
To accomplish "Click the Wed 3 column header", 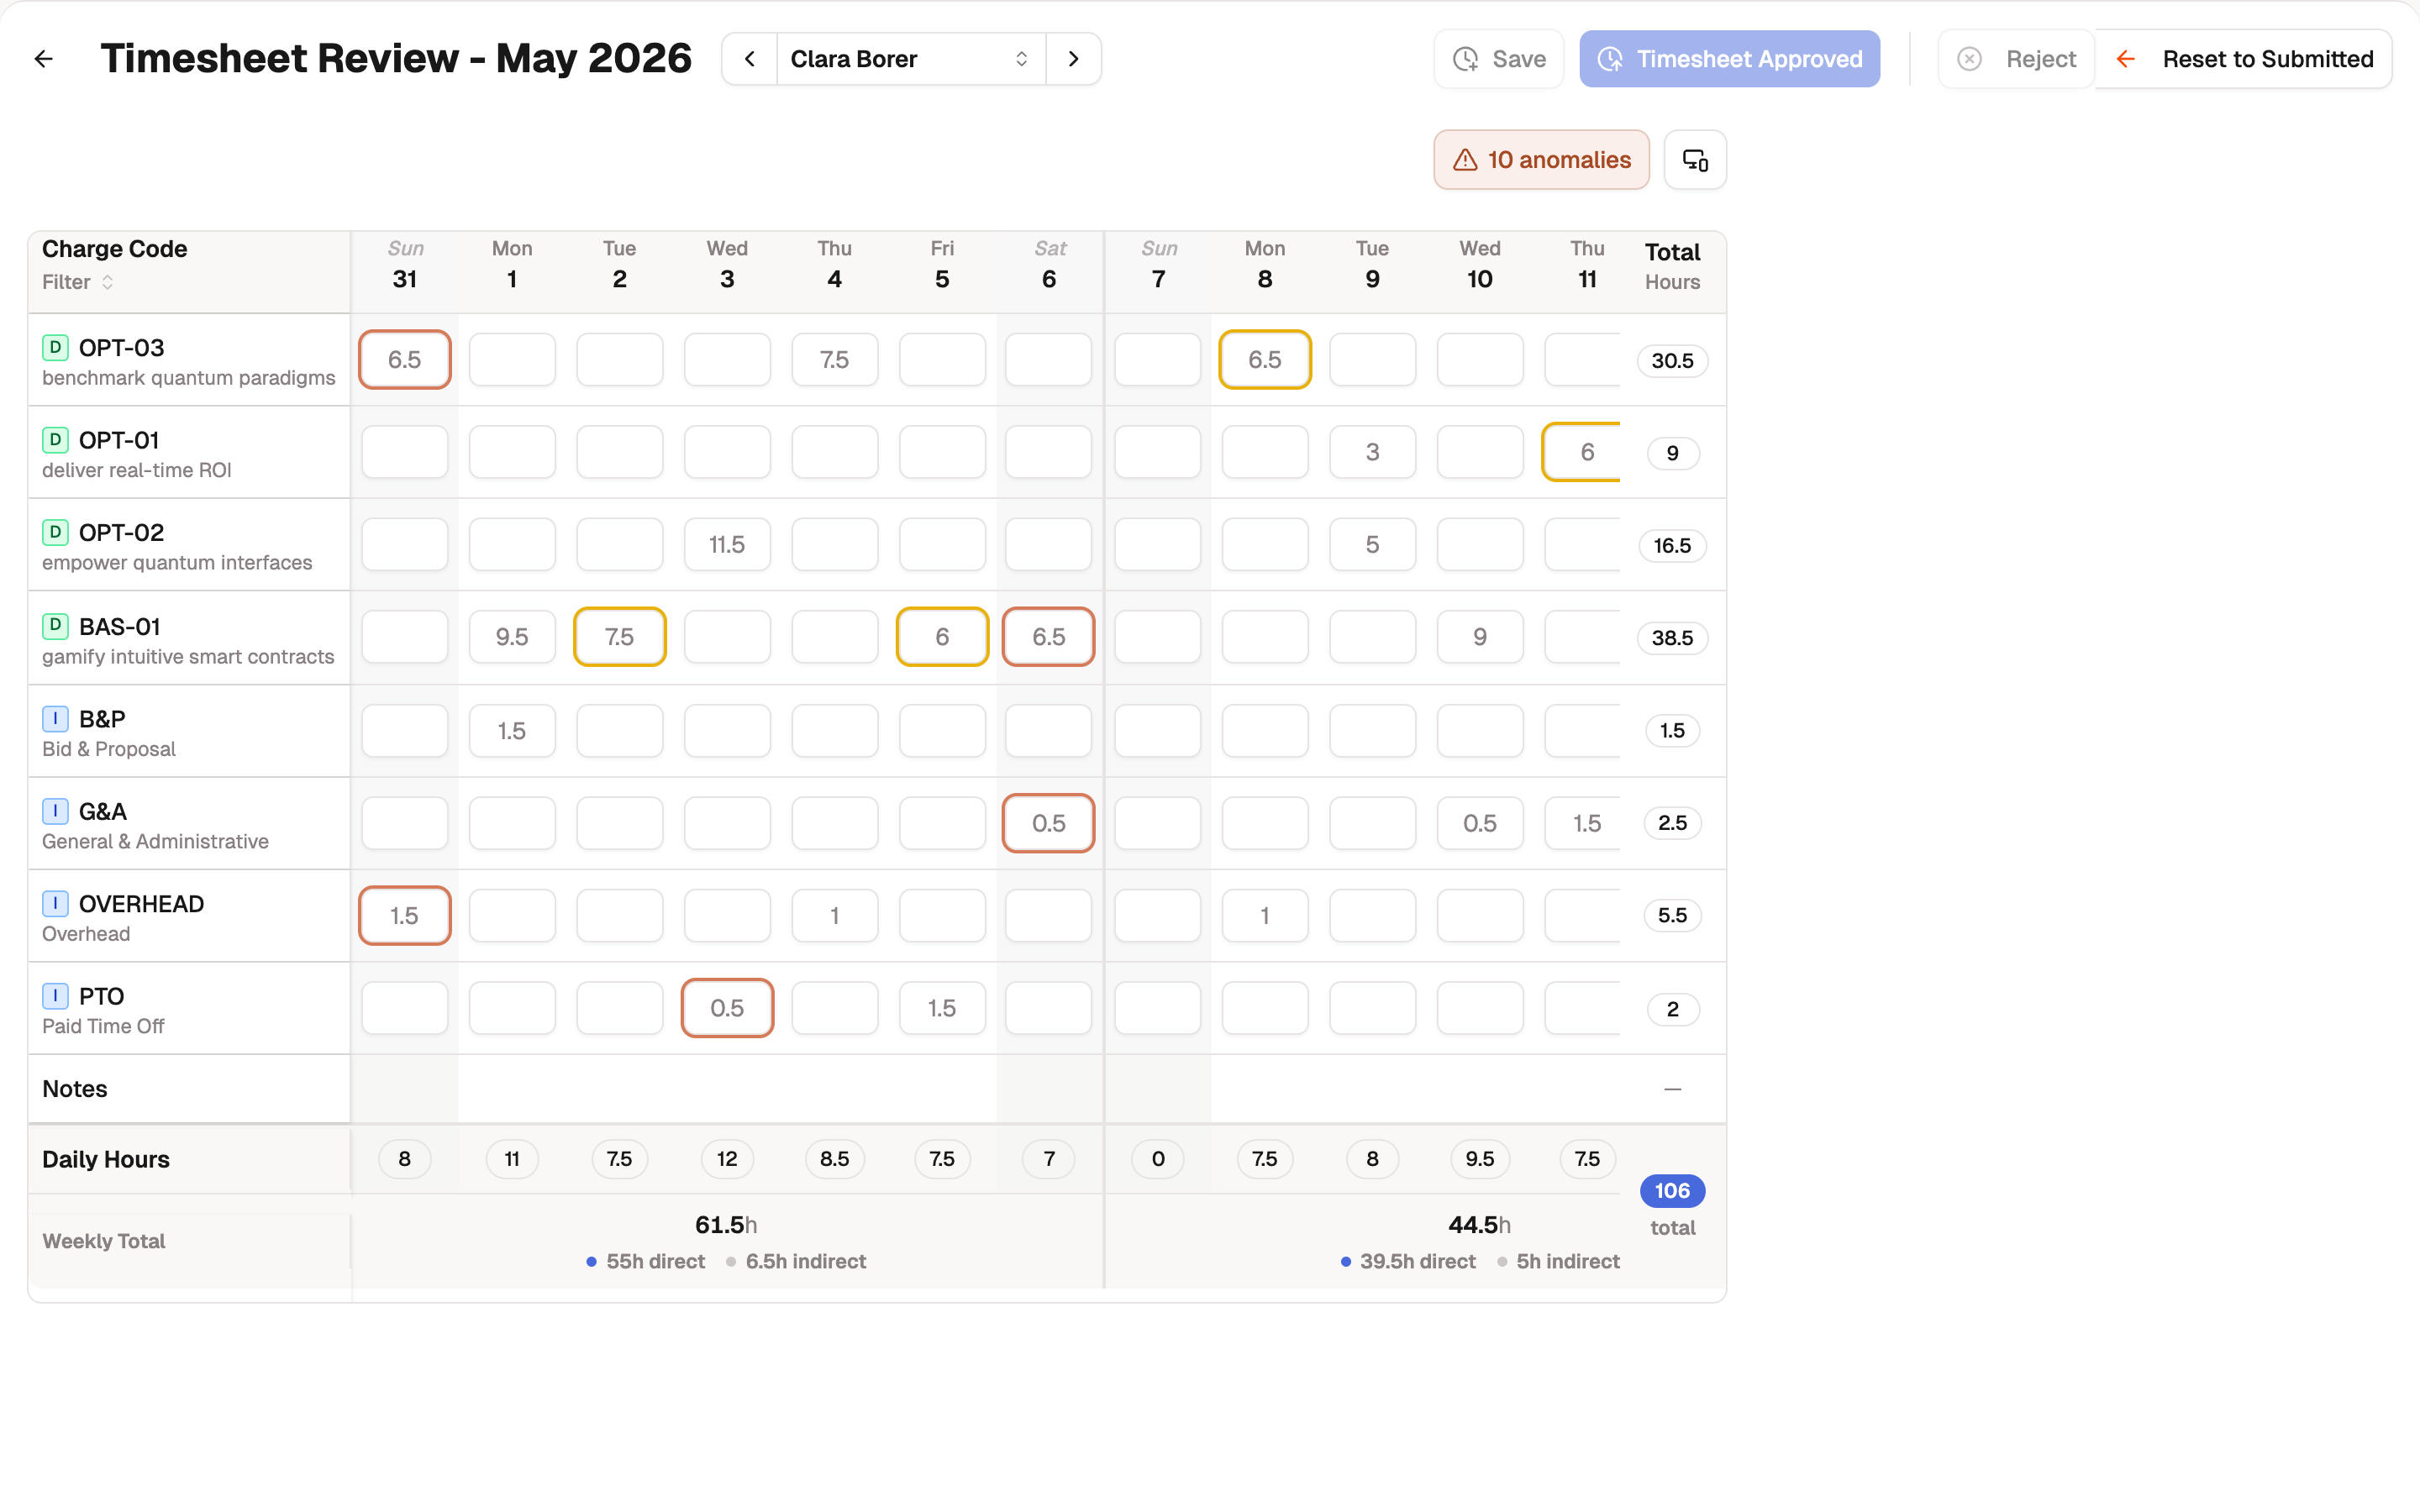I will (727, 264).
